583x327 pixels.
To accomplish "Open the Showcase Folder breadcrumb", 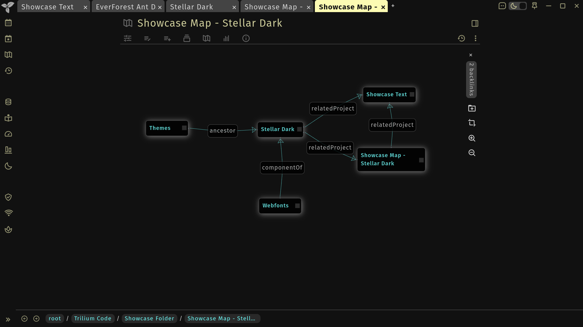I will (x=149, y=319).
